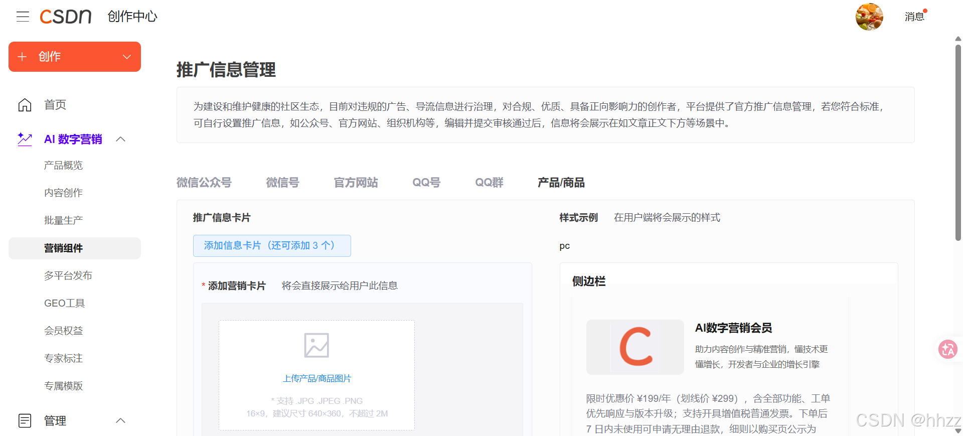
Task: Open 内容创作 in sidebar
Action: click(63, 193)
